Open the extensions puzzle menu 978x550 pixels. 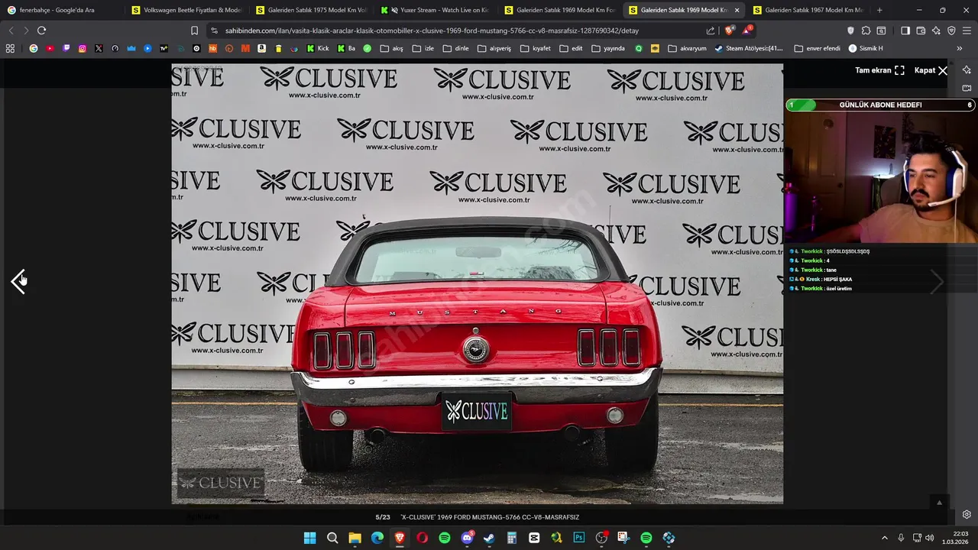(x=866, y=31)
